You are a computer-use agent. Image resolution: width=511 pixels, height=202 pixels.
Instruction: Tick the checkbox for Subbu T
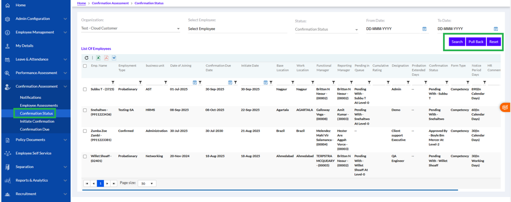[x=85, y=89]
